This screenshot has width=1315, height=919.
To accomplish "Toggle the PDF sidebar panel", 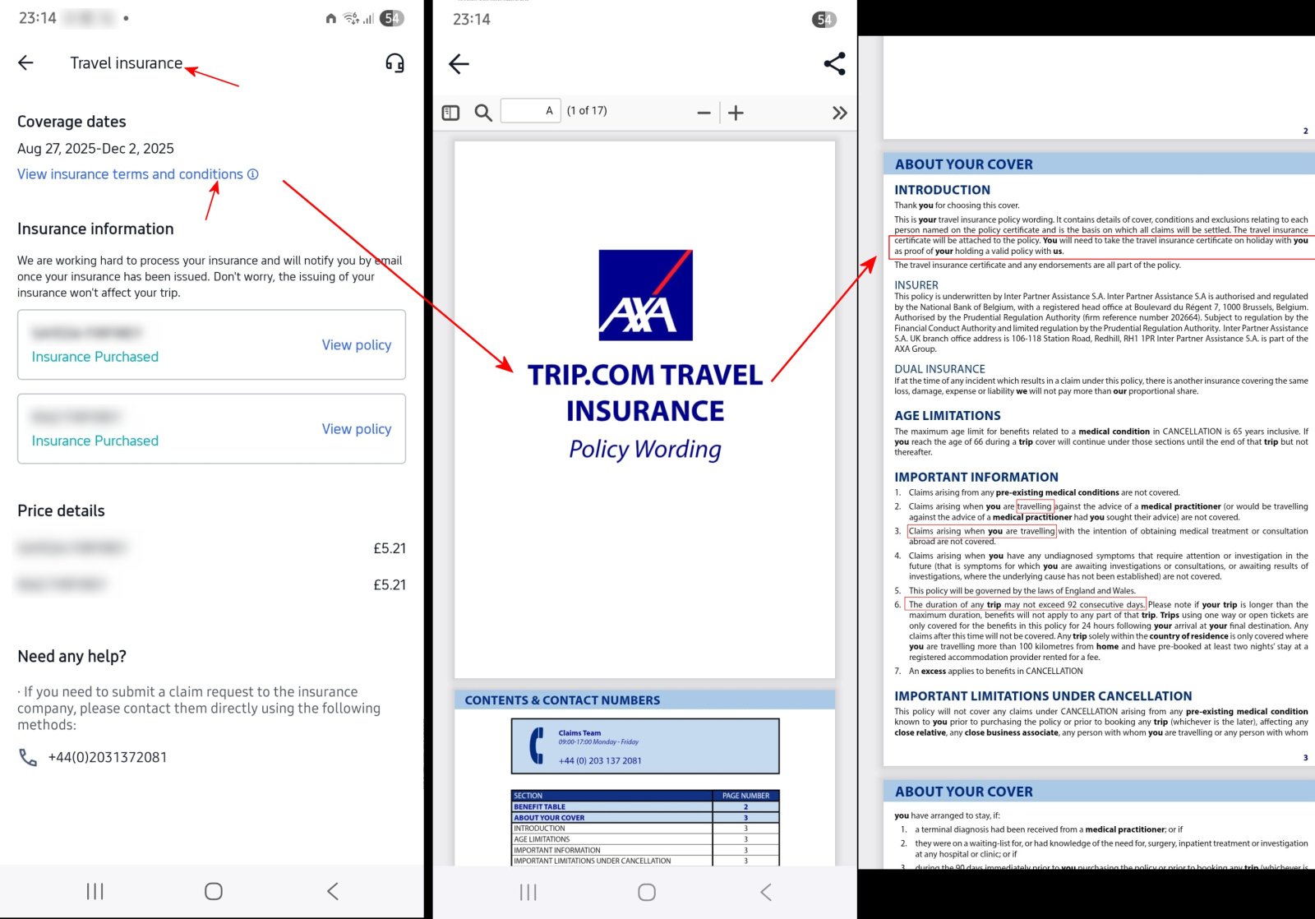I will click(450, 113).
